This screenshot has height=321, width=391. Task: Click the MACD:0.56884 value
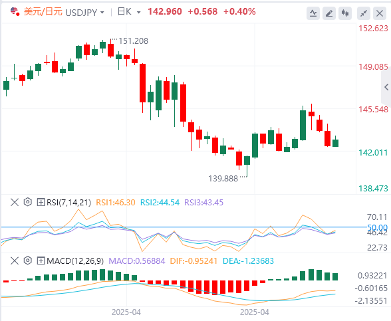pyautogui.click(x=137, y=261)
